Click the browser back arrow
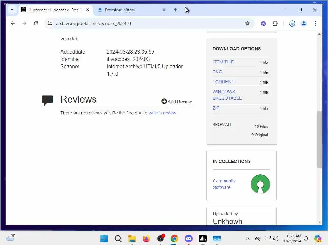 pos(13,23)
